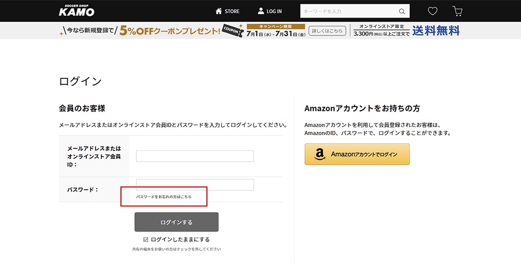Open the shopping cart icon

click(x=457, y=11)
